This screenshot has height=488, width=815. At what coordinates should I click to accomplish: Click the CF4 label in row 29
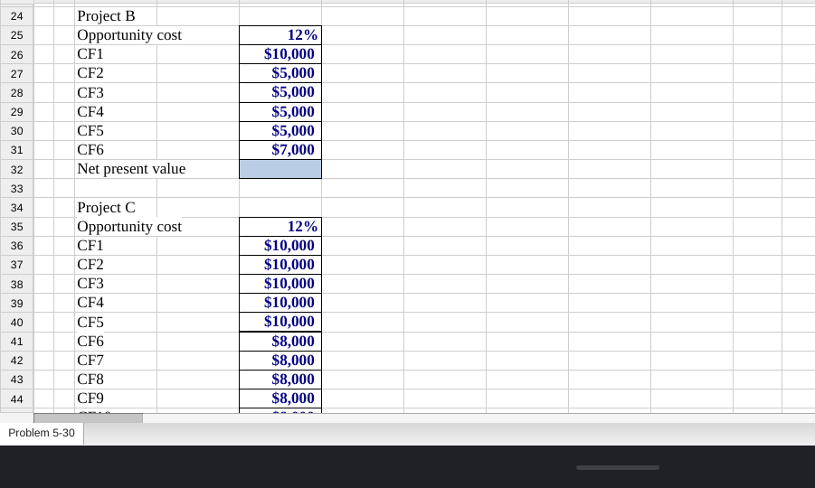click(x=90, y=112)
